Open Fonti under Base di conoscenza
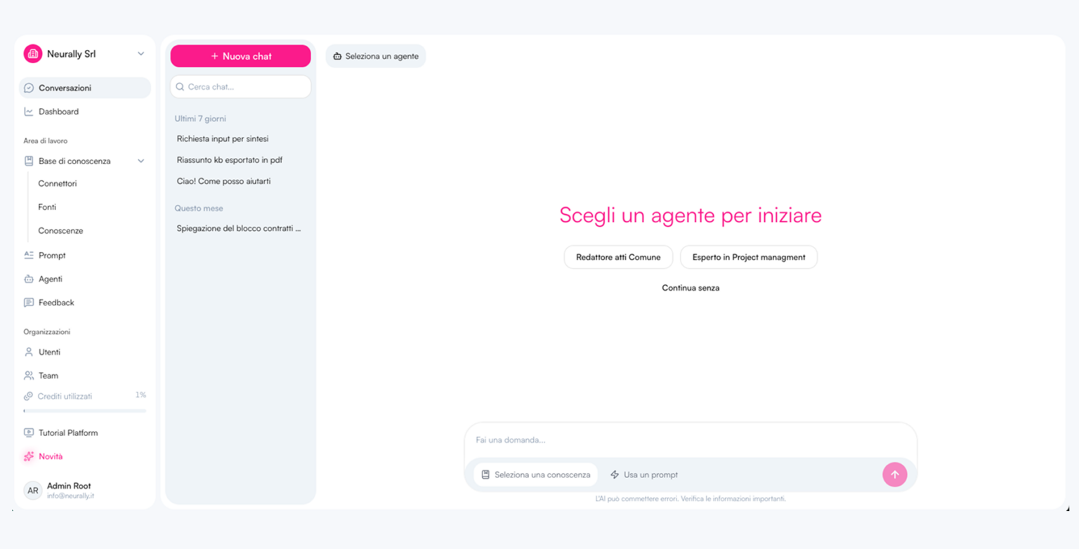The width and height of the screenshot is (1079, 549). pos(47,207)
